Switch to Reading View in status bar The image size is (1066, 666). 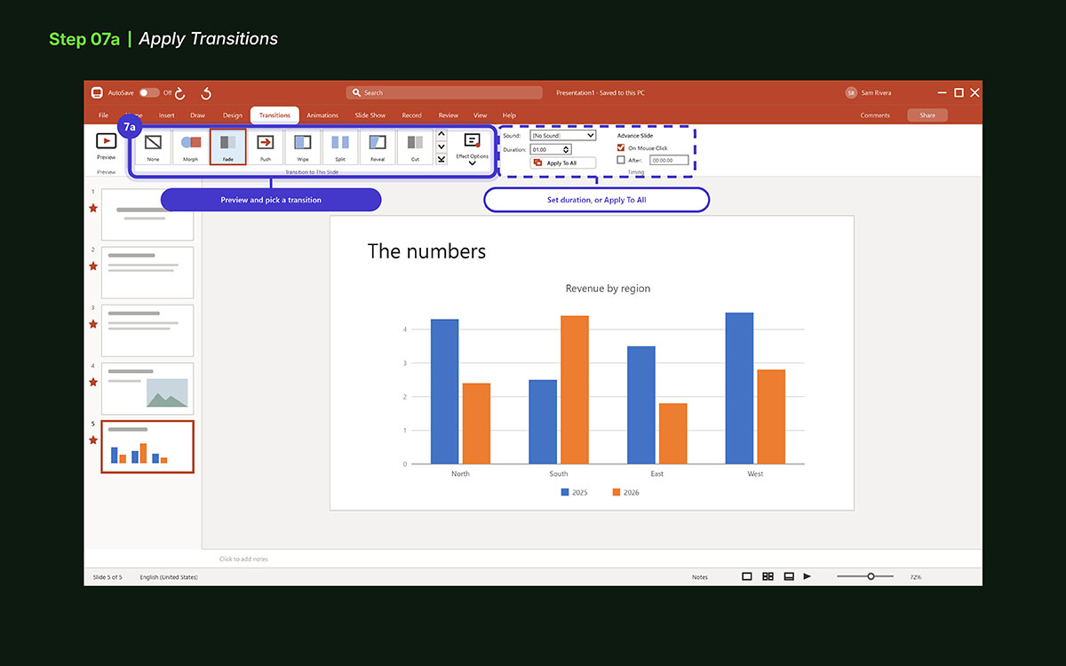(x=788, y=576)
